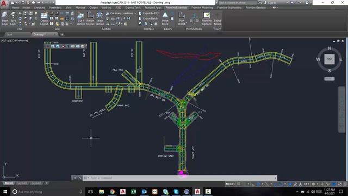This screenshot has width=348, height=196.
Task: Click the Select section tool
Action: coord(100,19)
